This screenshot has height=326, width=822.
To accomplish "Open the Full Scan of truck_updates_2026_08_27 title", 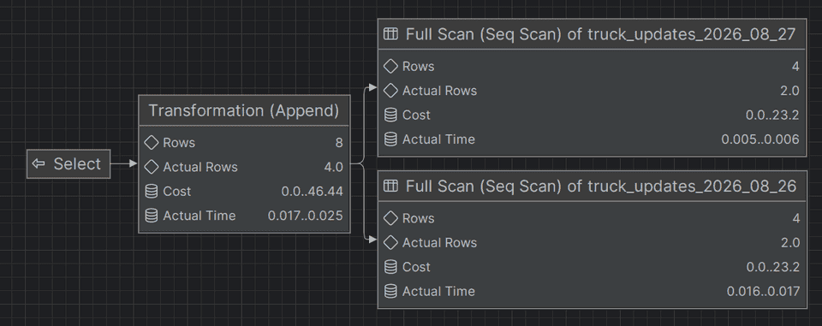I will tap(601, 34).
